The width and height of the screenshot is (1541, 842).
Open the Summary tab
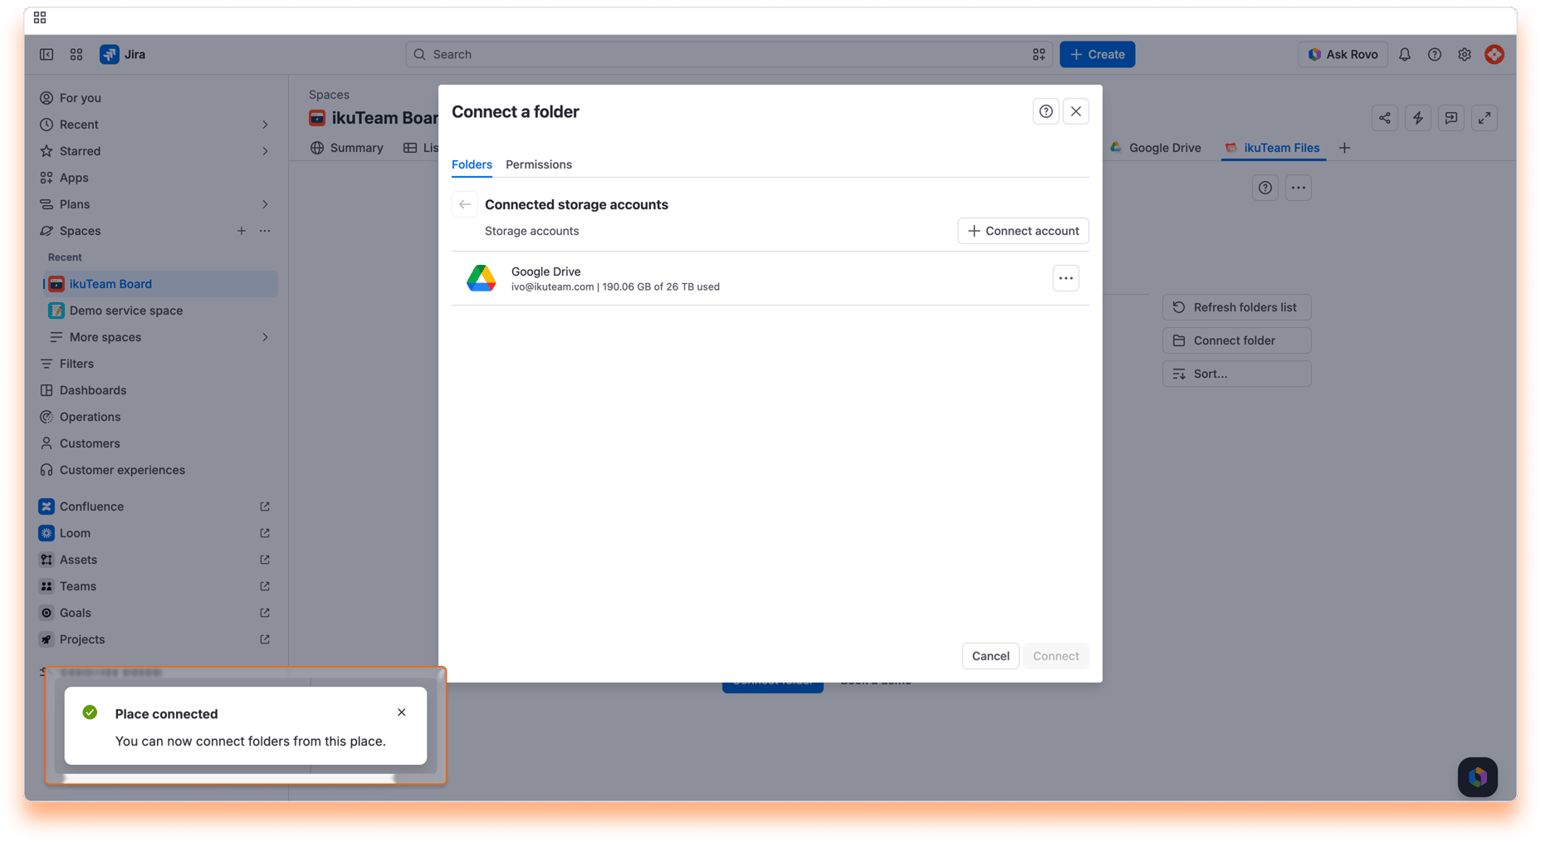pos(347,148)
